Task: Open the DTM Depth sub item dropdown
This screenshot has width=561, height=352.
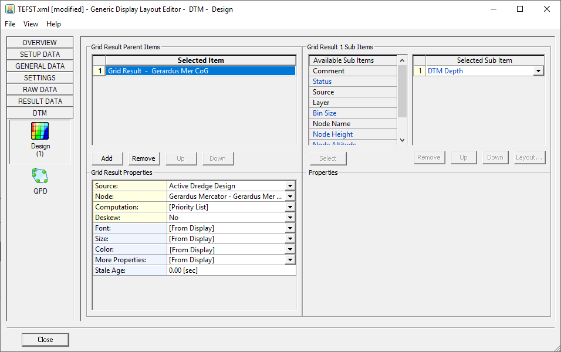Action: (x=538, y=71)
